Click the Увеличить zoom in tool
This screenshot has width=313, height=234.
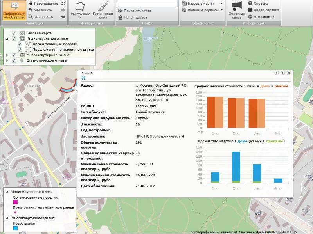(43, 10)
